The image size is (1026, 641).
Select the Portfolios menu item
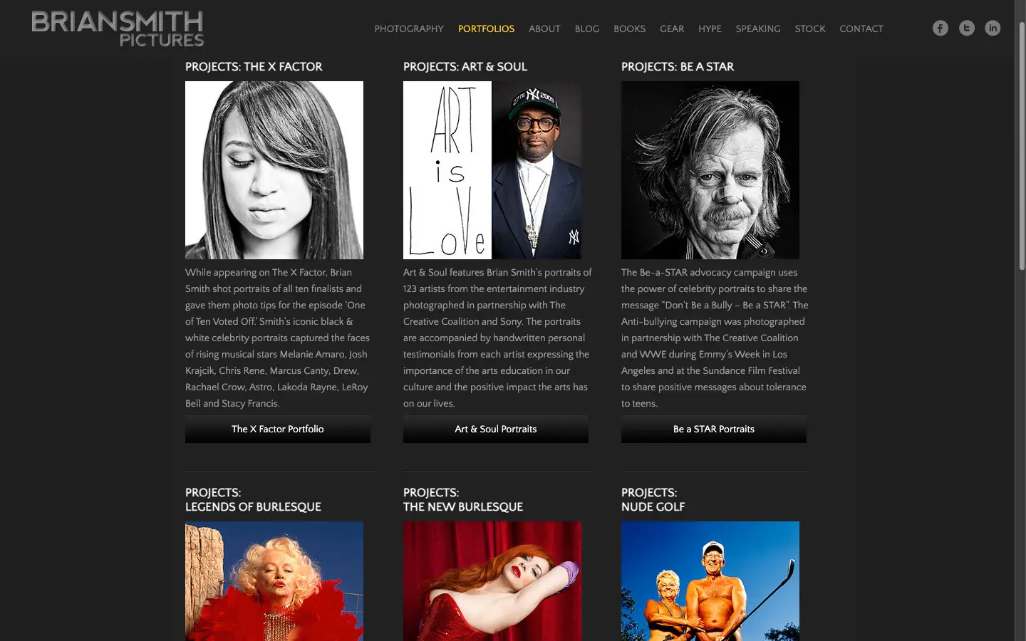click(486, 28)
